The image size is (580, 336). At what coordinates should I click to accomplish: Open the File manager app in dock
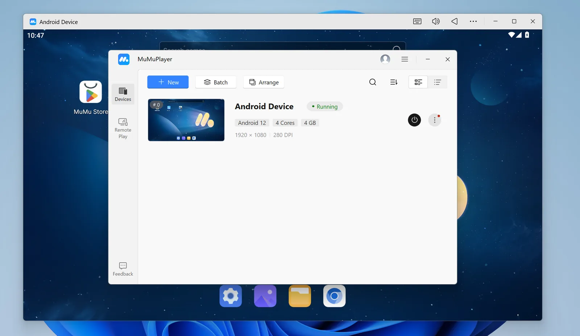click(x=300, y=296)
